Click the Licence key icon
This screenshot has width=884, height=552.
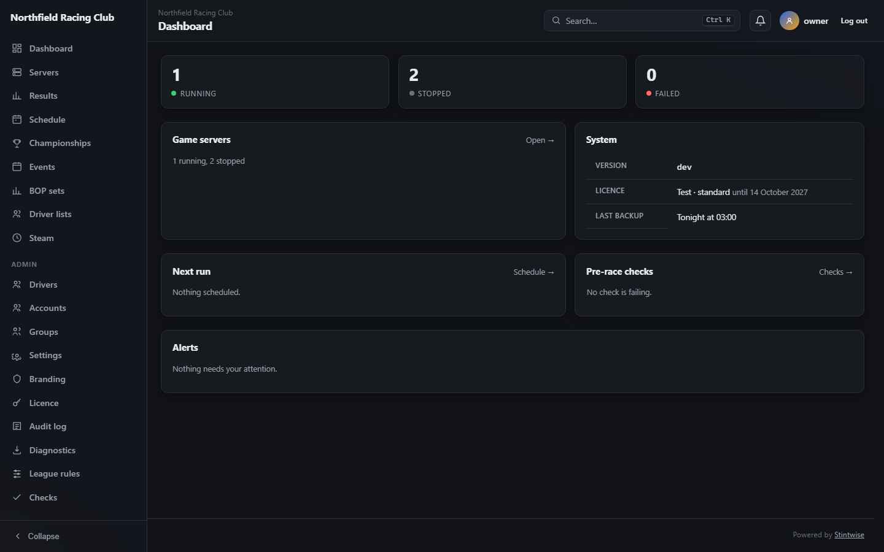(17, 403)
